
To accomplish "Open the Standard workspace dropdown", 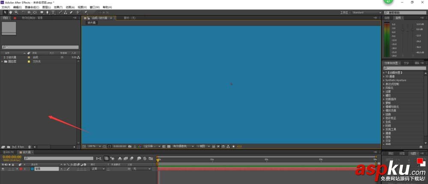I will tap(367, 12).
